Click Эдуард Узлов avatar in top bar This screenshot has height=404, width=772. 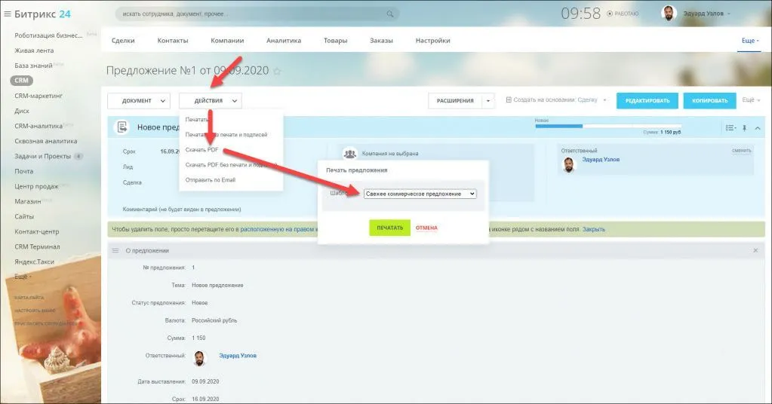[669, 13]
